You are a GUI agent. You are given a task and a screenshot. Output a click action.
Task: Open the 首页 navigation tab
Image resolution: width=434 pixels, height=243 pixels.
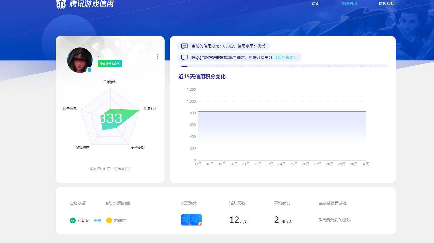316,4
